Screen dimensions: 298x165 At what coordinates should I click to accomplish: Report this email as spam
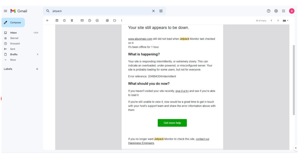64,21
